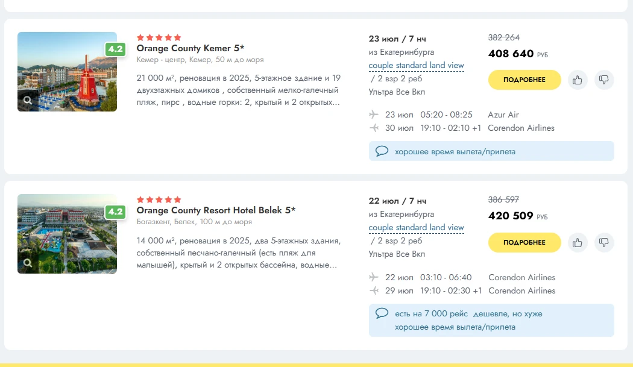
Task: Click the speech bubble icon in Kemer flight note
Action: [x=382, y=151]
